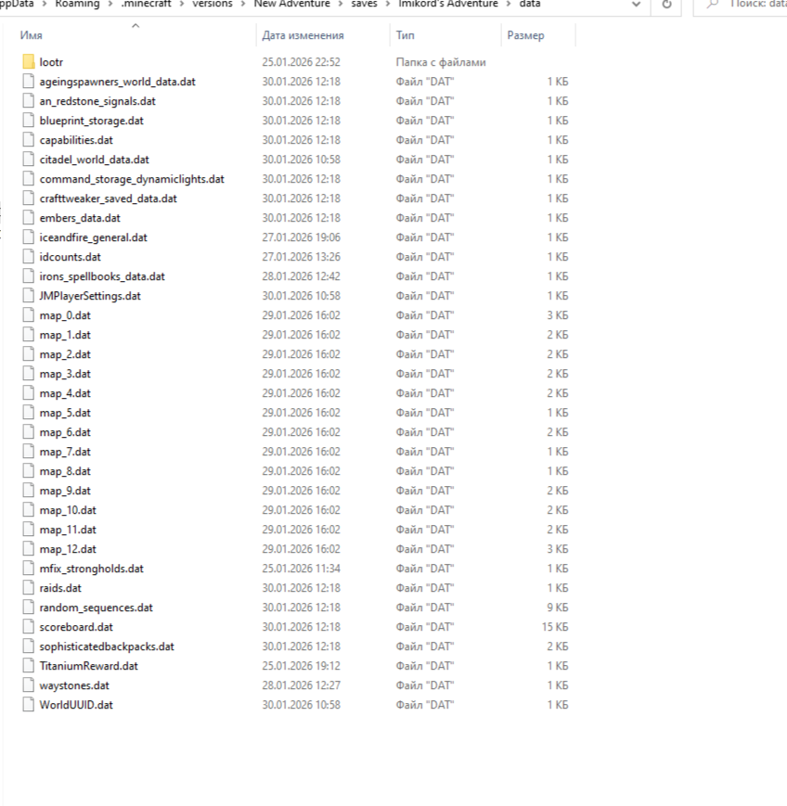Expand the chevron after 'saves' in path
The height and width of the screenshot is (806, 787).
click(x=387, y=5)
